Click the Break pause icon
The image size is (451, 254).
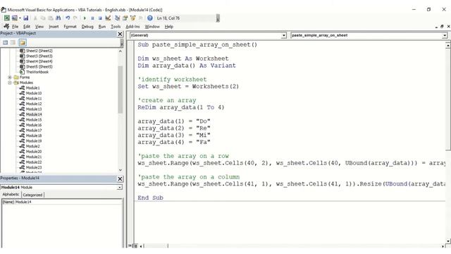point(92,18)
